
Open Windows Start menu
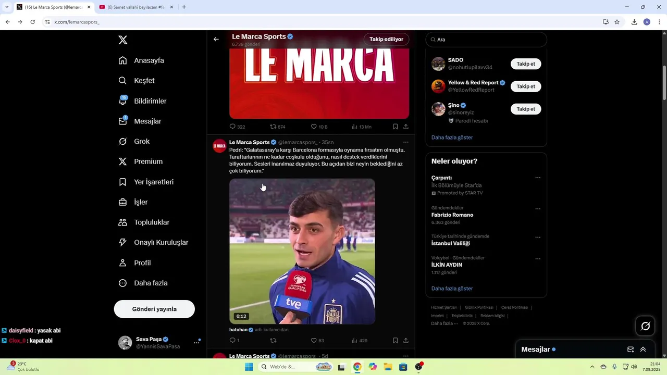[249, 367]
